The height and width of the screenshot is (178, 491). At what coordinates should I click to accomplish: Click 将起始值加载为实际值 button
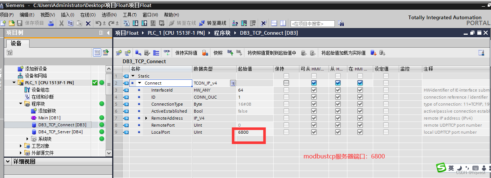point(343,53)
